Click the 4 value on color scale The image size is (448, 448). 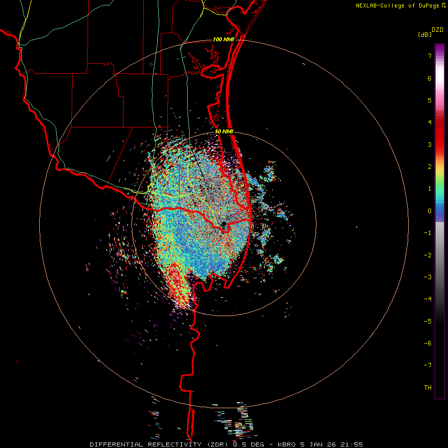pos(430,122)
